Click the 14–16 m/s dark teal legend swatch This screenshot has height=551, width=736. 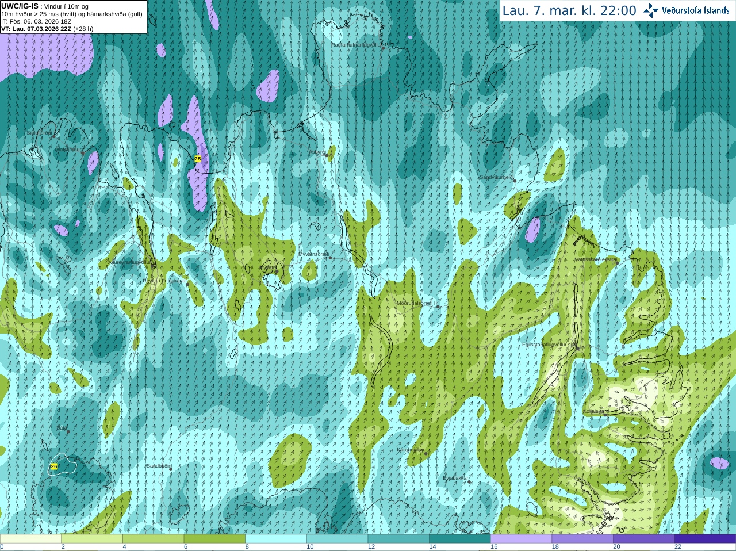click(x=460, y=539)
